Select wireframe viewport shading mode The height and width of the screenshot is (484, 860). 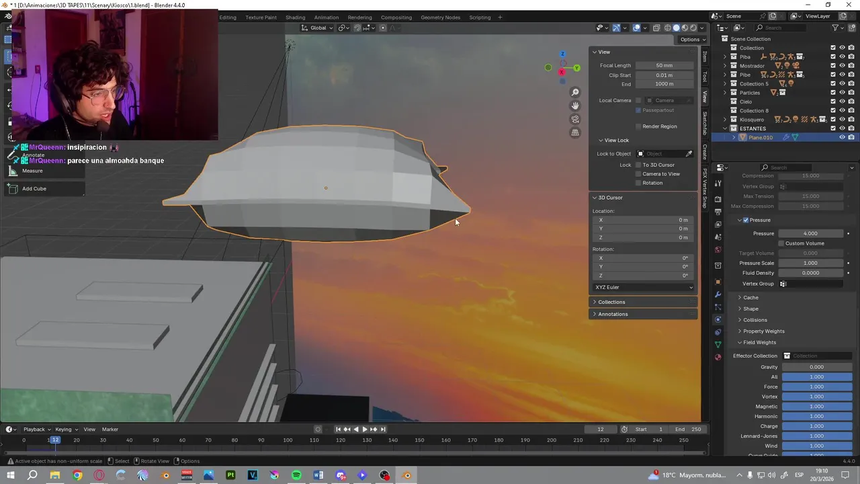pos(668,28)
